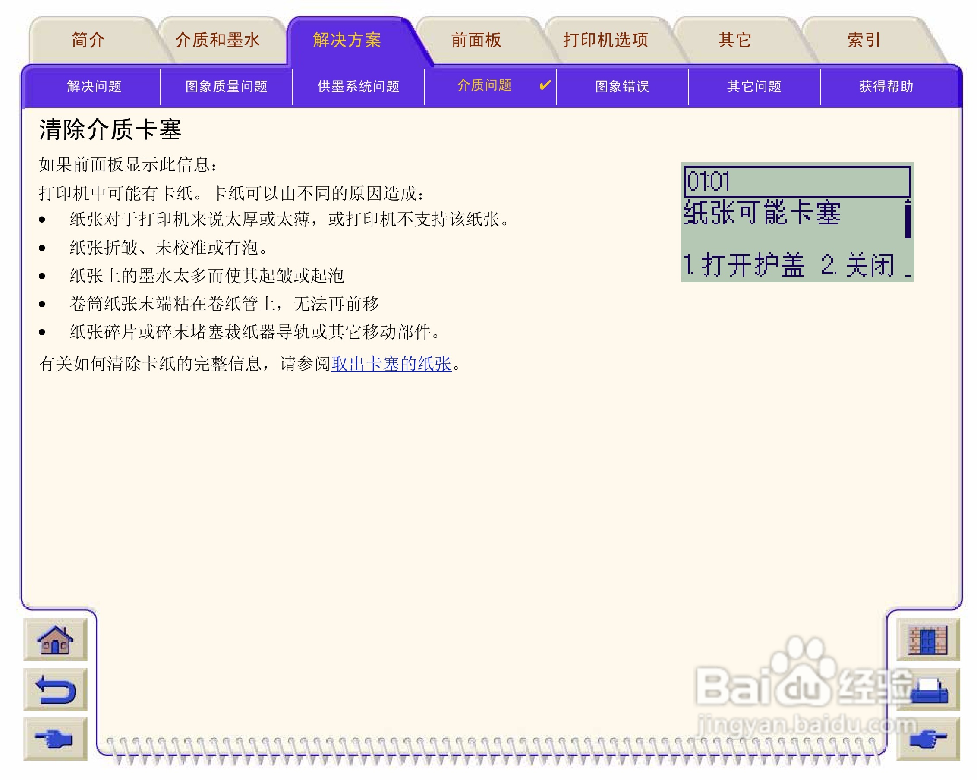The height and width of the screenshot is (780, 977).
Task: Follow the 取出卡塞的纸张 hyperlink
Action: coord(391,364)
